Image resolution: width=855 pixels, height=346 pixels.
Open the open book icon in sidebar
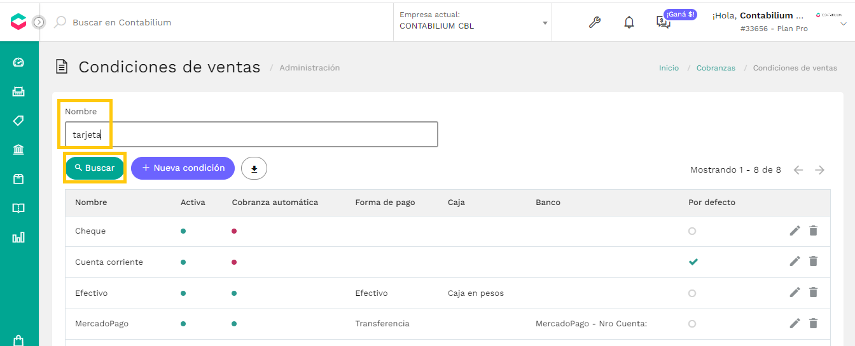18,208
